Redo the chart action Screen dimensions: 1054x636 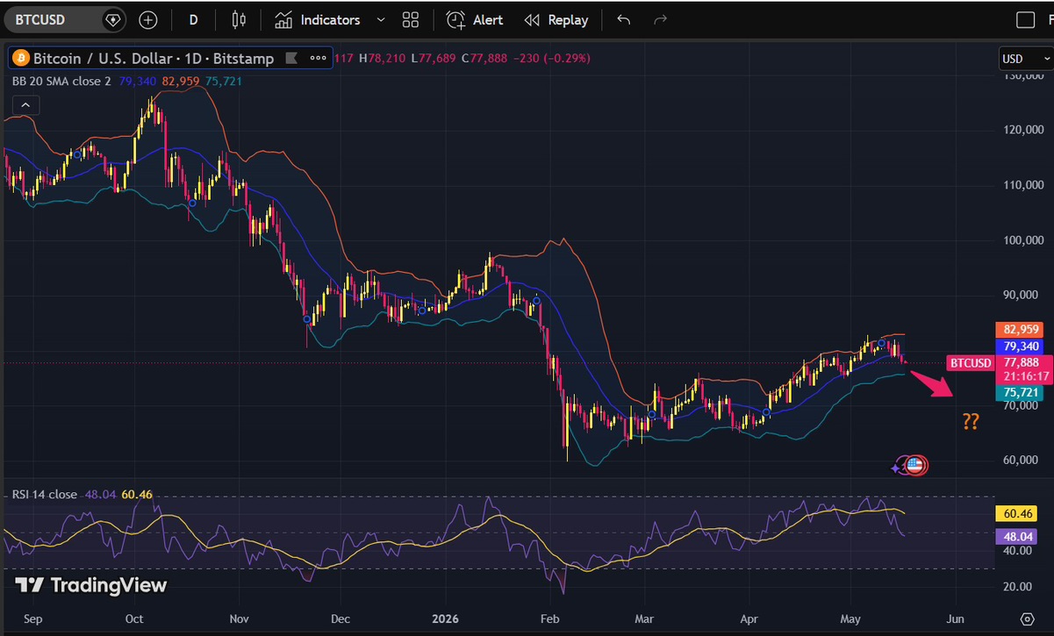pyautogui.click(x=661, y=19)
